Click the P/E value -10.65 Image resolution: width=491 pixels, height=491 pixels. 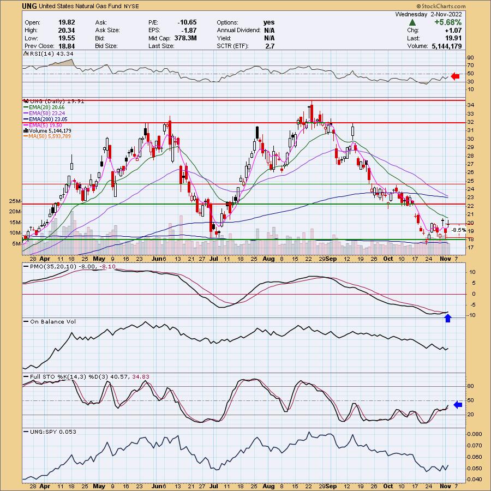(x=187, y=22)
